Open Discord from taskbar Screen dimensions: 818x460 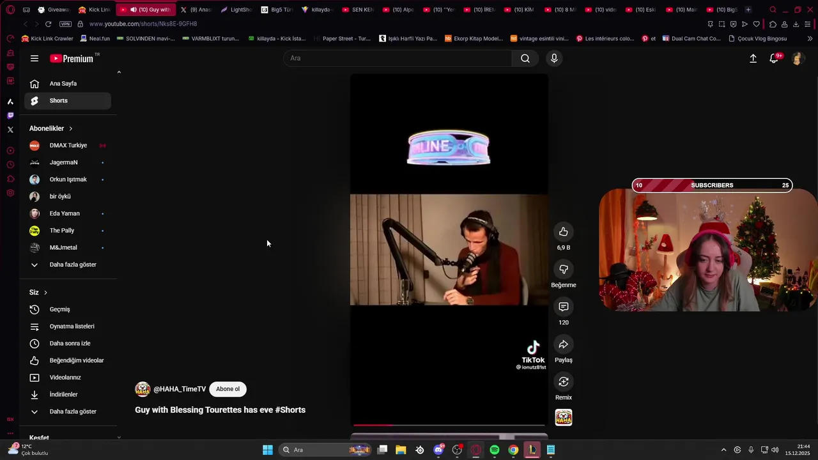pos(438,450)
